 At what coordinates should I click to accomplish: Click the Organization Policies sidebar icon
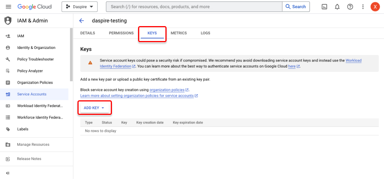click(8, 83)
